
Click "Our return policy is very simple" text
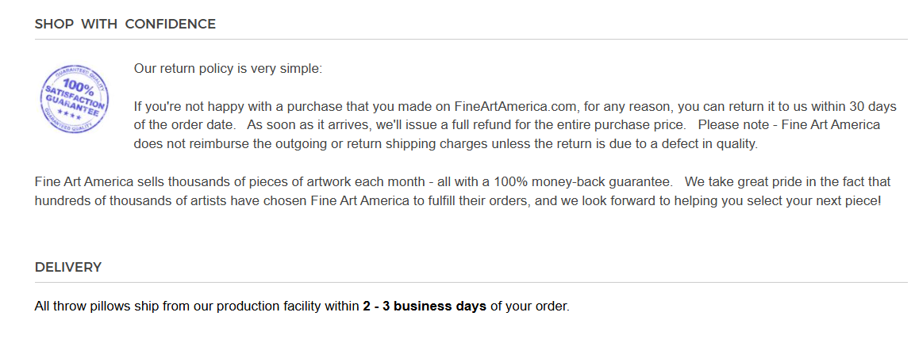click(228, 68)
